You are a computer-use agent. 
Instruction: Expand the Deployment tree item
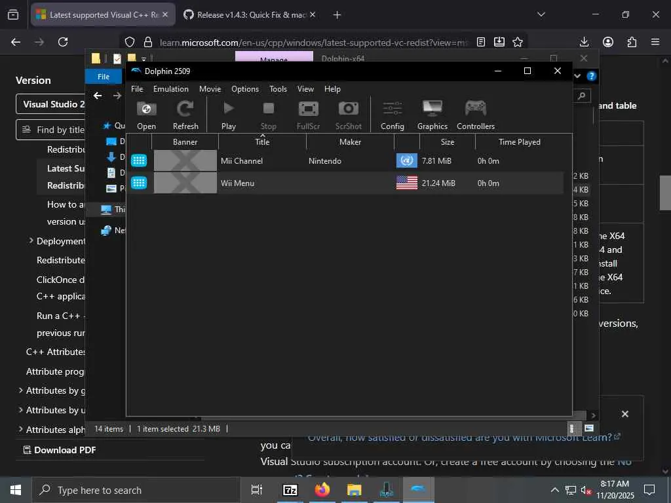(31, 241)
